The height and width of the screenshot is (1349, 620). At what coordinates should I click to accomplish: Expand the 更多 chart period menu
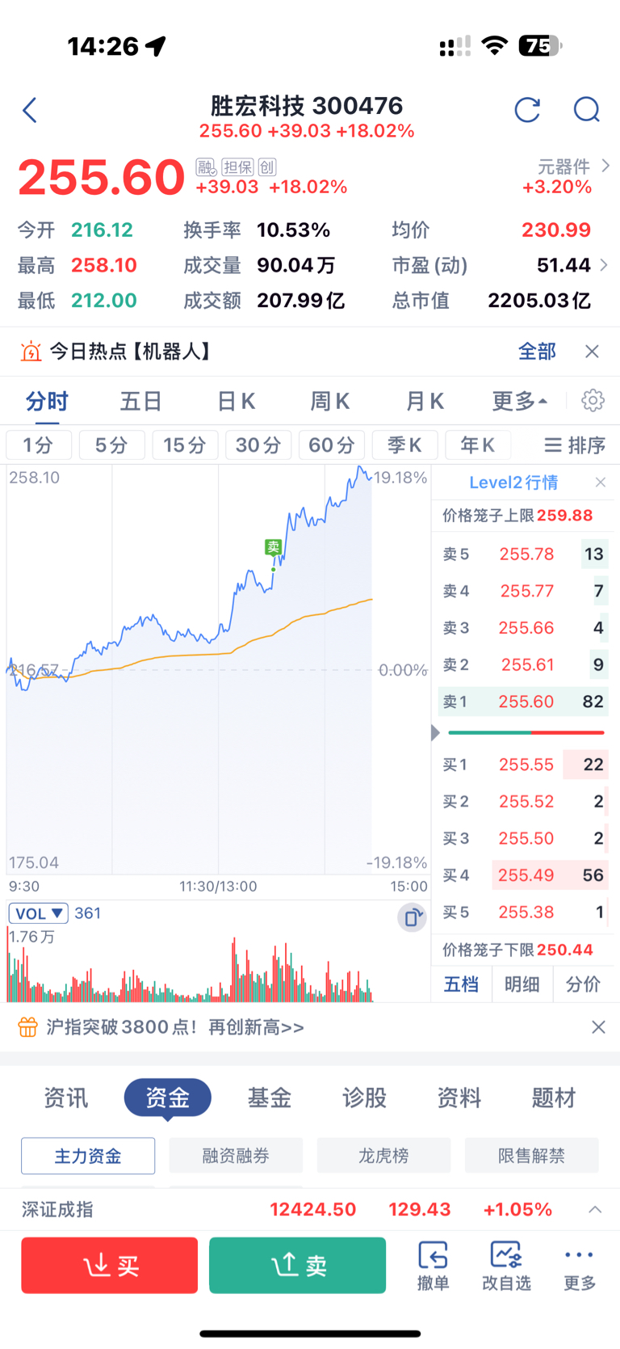click(520, 401)
